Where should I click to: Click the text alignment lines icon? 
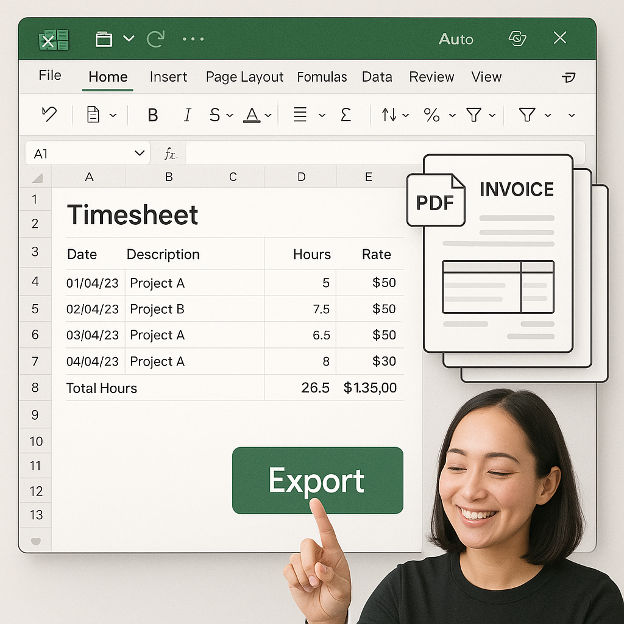tap(300, 115)
